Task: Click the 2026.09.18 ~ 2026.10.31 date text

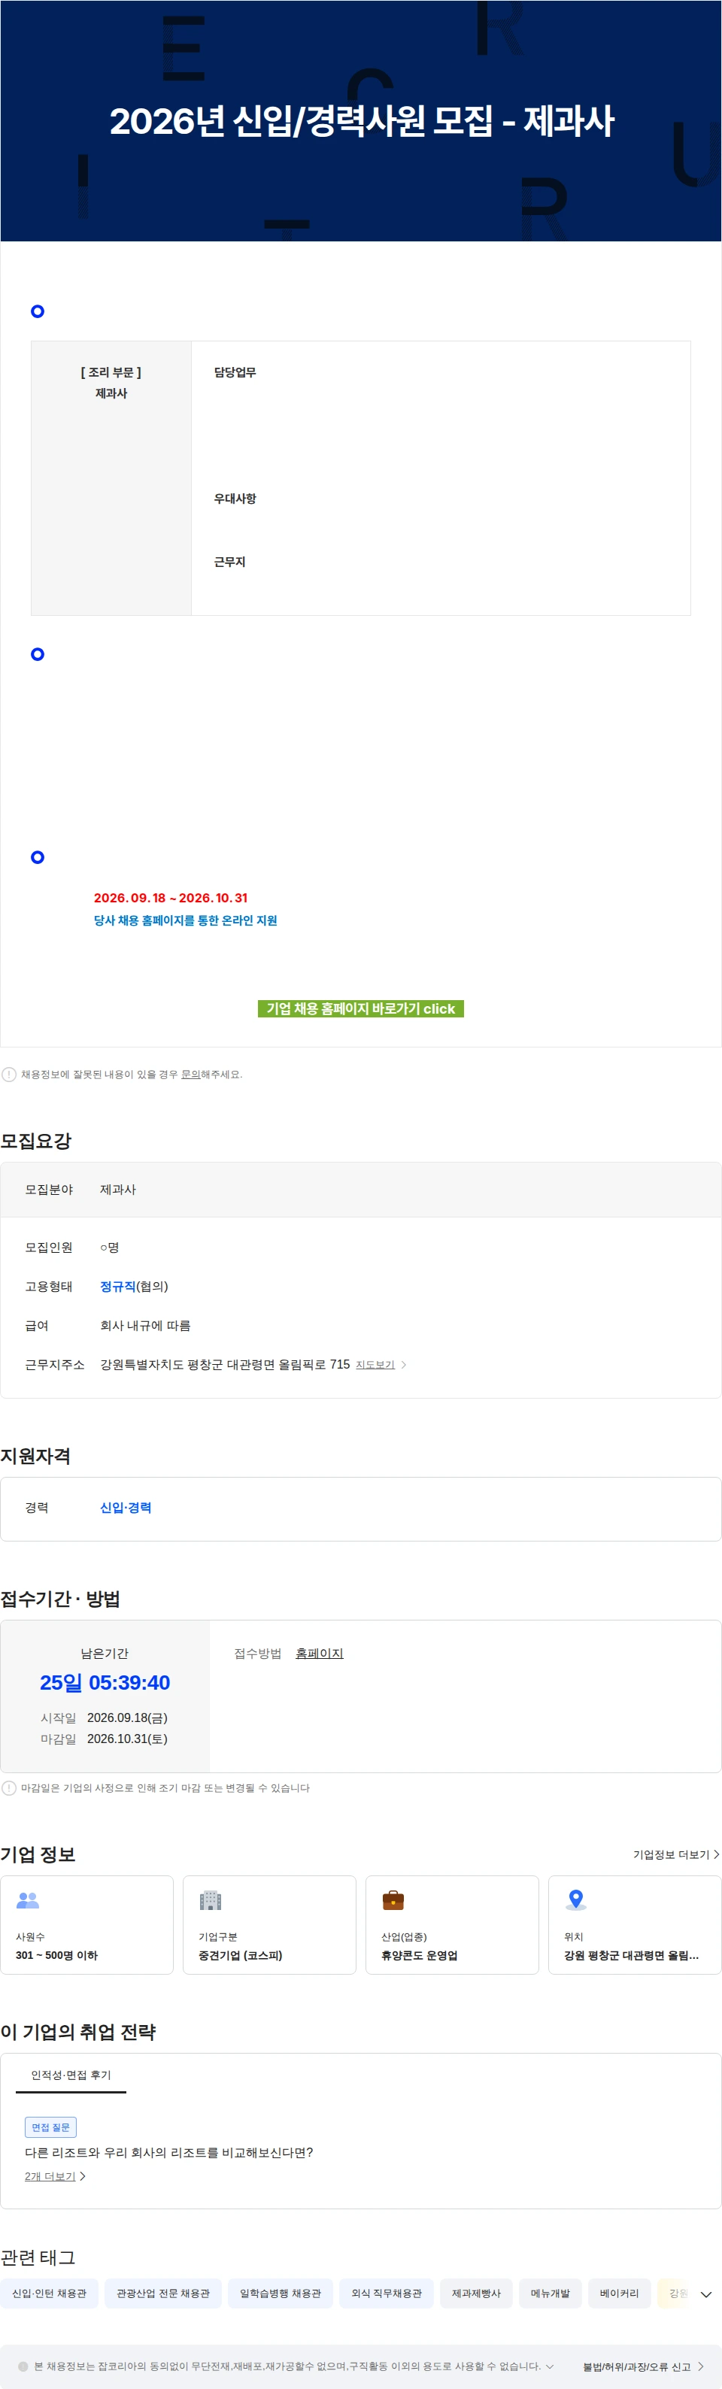Action: 171,898
